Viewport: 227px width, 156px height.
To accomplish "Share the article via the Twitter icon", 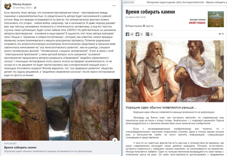I will pos(137,34).
